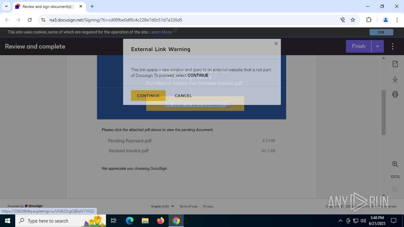Click the taskbar search box
This screenshot has height=227, width=404.
tap(61, 221)
